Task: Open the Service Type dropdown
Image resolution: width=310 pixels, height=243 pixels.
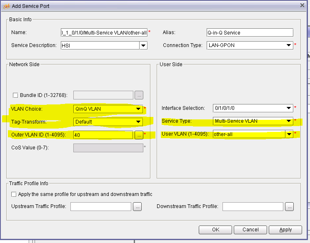Action: click(x=289, y=121)
